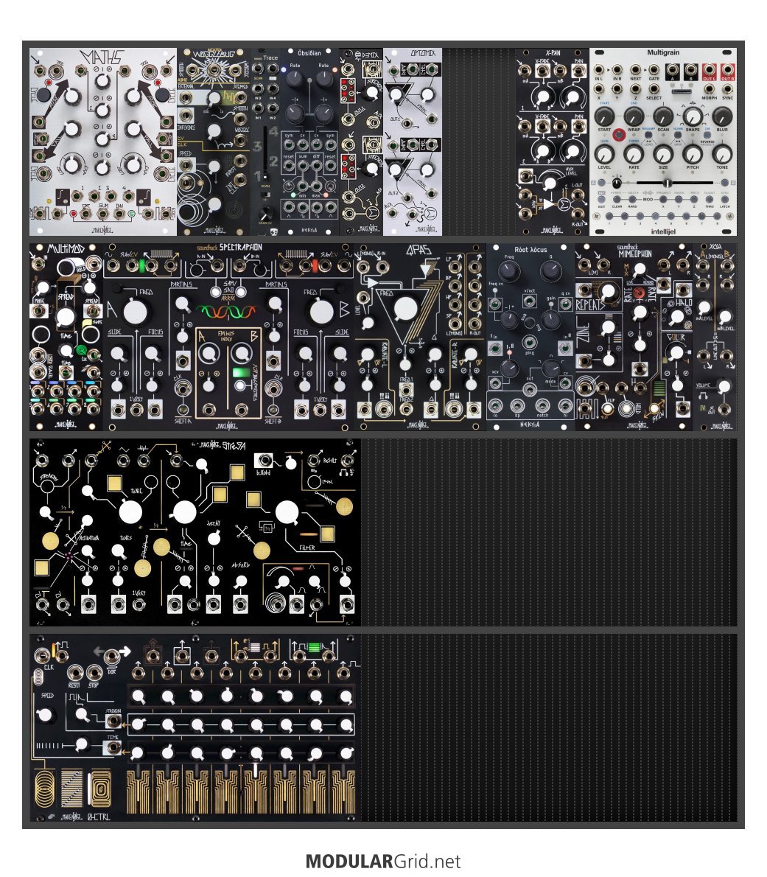Click the XOH VOLUME knob
This screenshot has height=877, width=767.
click(x=724, y=386)
